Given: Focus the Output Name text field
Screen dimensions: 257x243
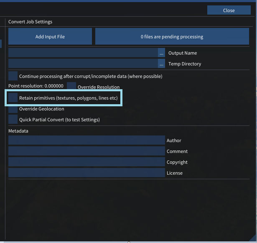Looking at the screenshot, I should (x=83, y=53).
